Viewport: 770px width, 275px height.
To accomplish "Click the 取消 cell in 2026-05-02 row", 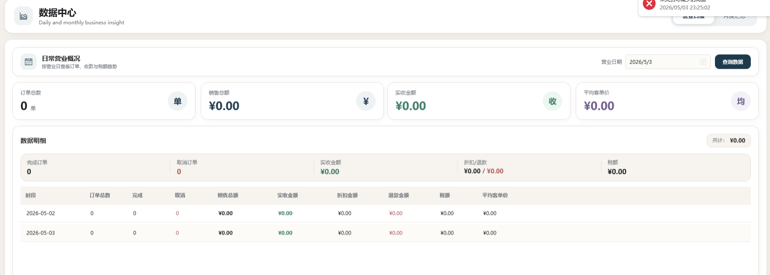I will [177, 214].
